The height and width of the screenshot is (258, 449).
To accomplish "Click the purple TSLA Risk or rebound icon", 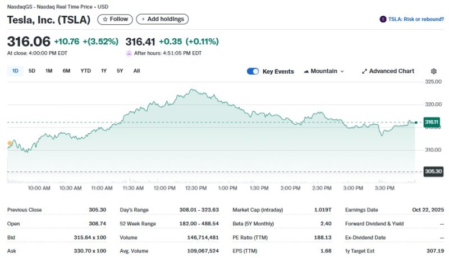I will click(x=383, y=19).
